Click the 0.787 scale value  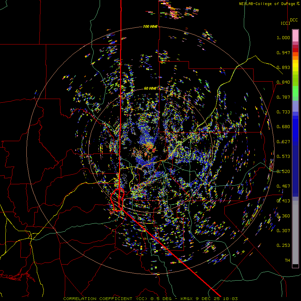[x=283, y=97]
